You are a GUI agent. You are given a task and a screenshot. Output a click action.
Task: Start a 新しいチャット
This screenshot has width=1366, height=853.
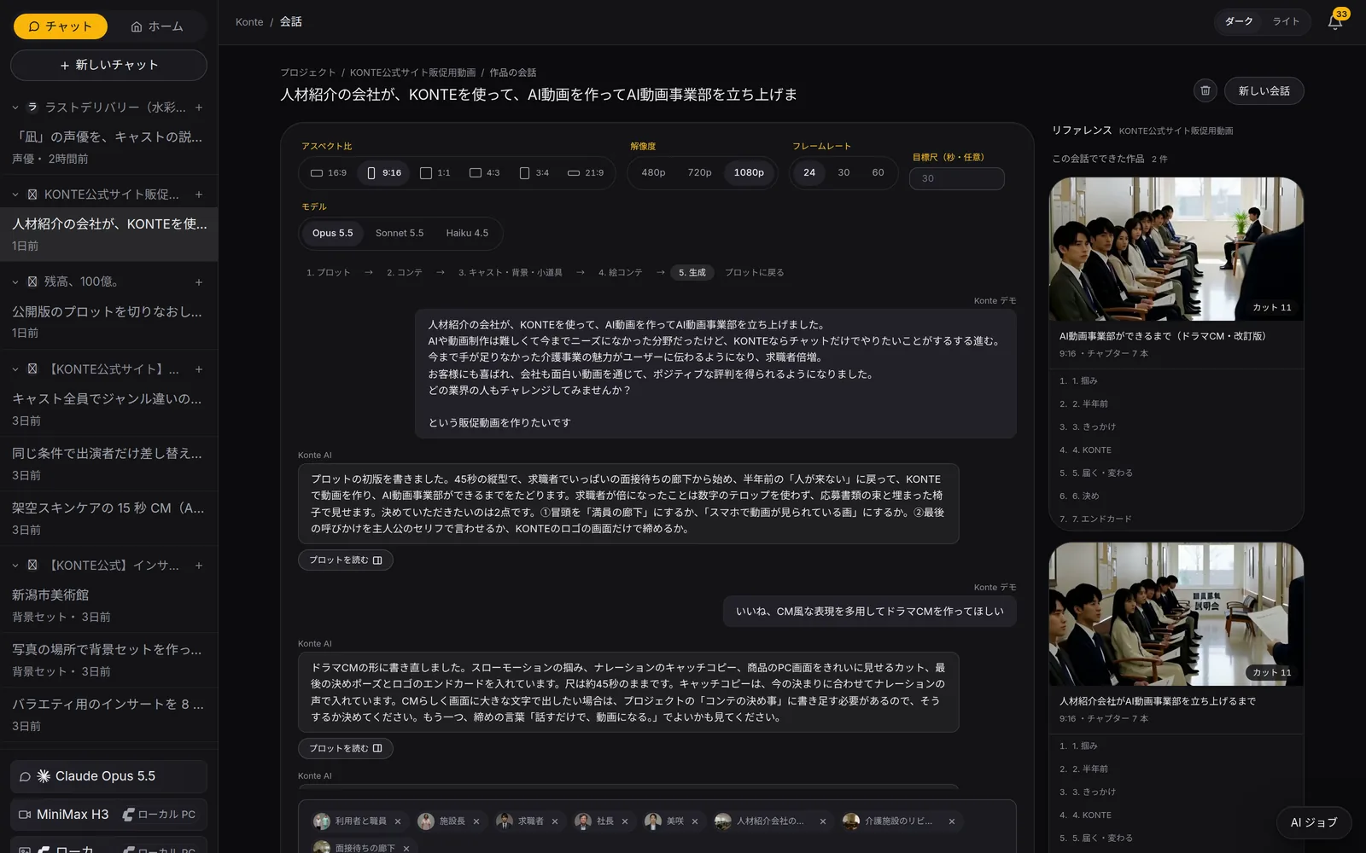[x=108, y=65]
